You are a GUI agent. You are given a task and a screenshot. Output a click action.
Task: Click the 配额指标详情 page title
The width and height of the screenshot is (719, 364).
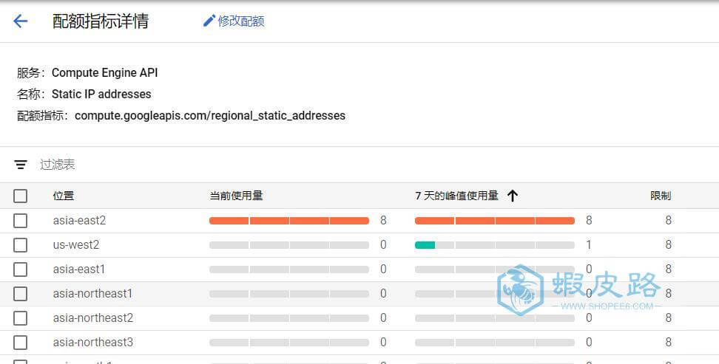(x=101, y=21)
